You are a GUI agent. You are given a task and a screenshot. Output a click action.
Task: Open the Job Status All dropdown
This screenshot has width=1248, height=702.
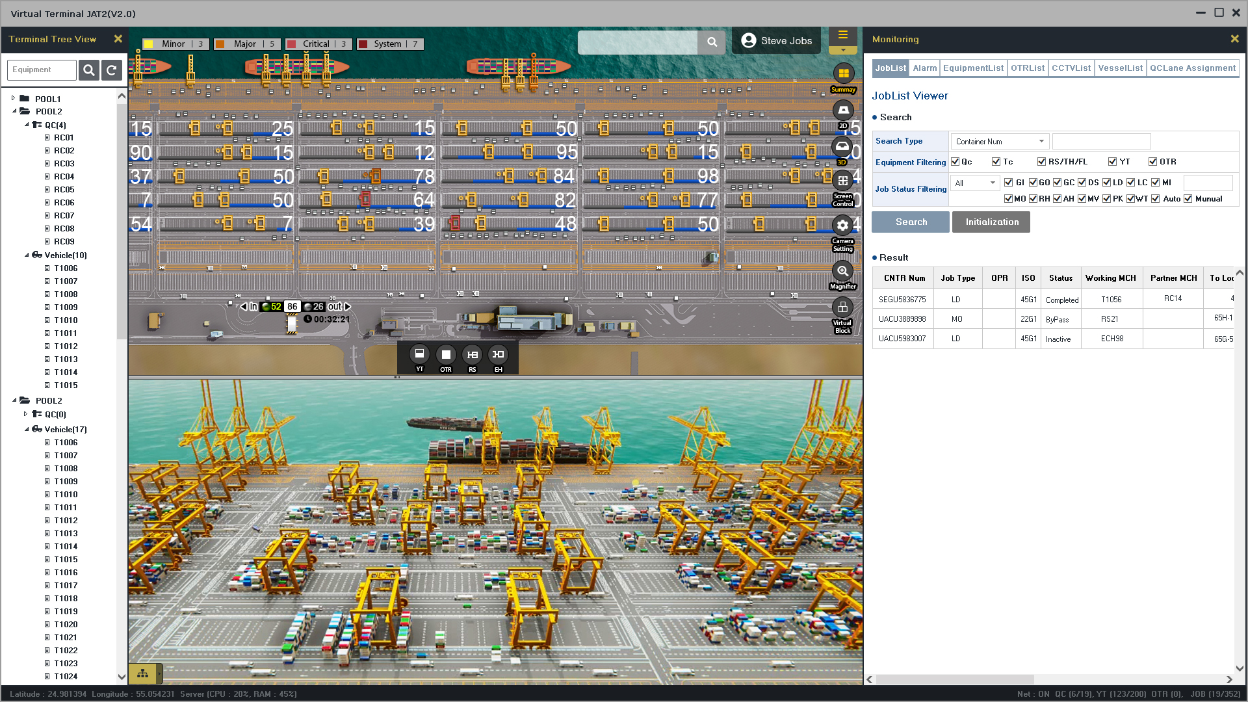974,183
